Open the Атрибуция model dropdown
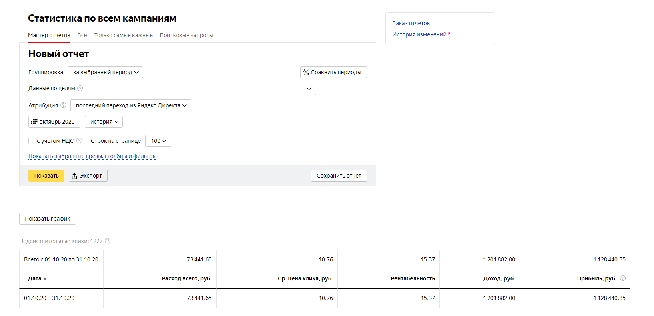The image size is (654, 316). tap(131, 105)
